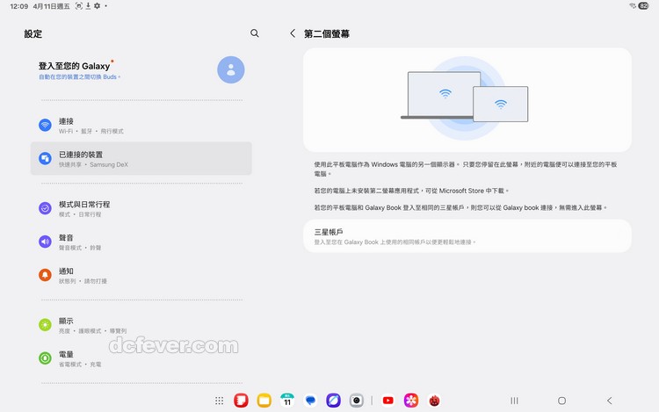Open 顯示 brightness icon
Screen dimensions: 659x412
[x=45, y=325]
